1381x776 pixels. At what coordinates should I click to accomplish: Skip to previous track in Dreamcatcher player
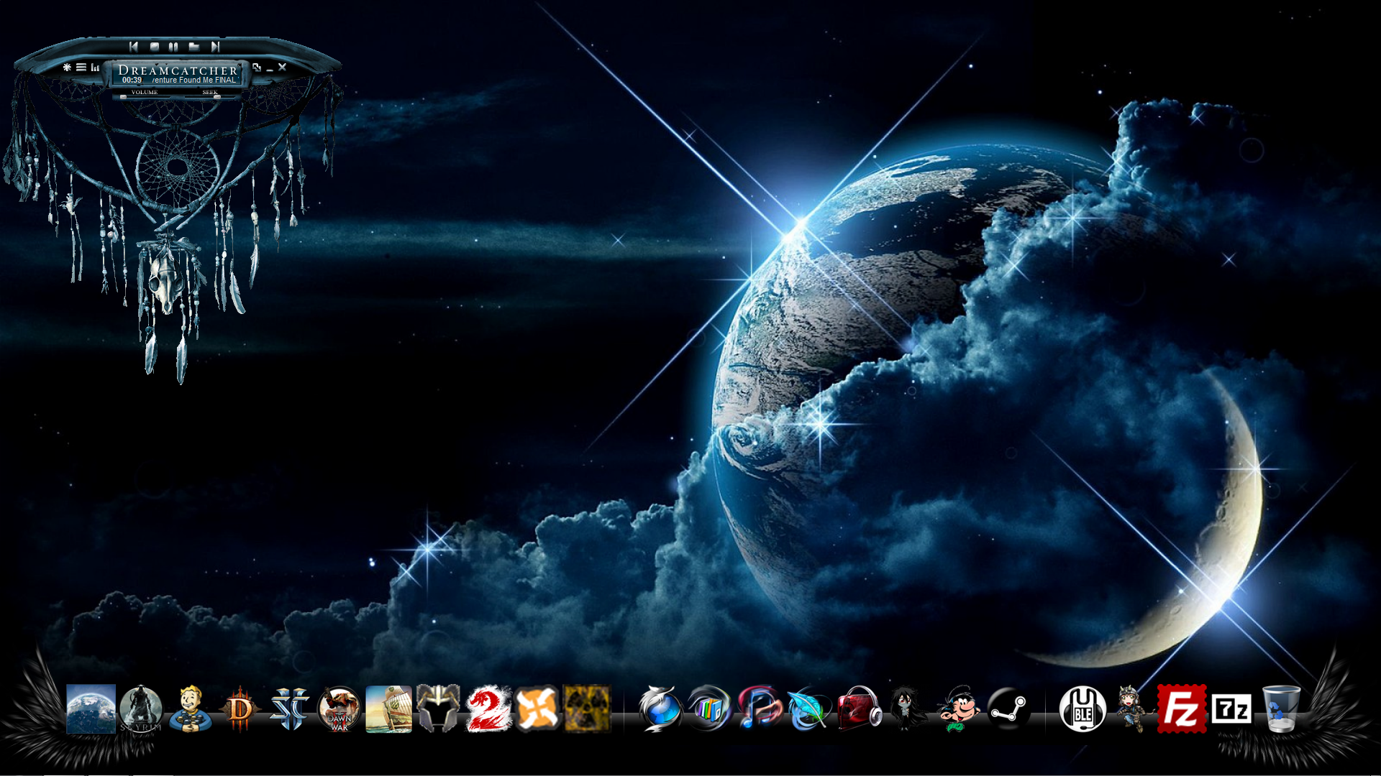(x=134, y=47)
